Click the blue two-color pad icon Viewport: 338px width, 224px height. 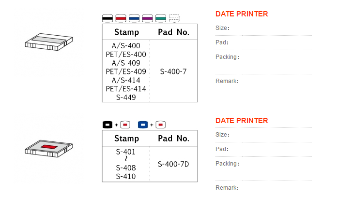coord(143,125)
